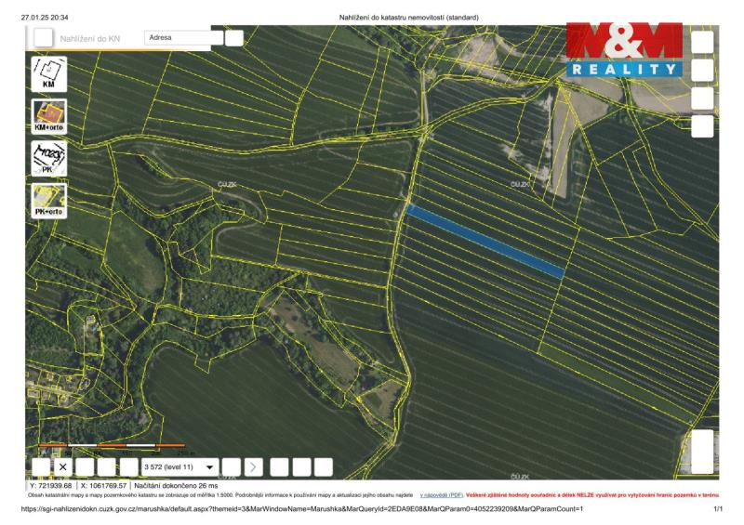The width and height of the screenshot is (744, 525).
Task: Switch to the PK+orto layer
Action: click(49, 200)
